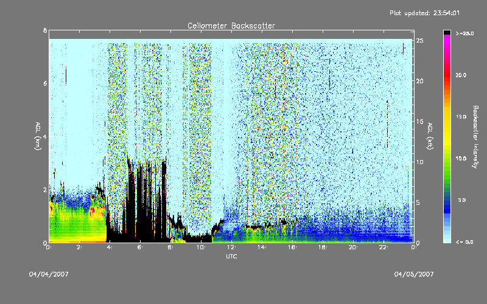Click the "14:" hour tick label
This screenshot has width=487, height=304.
pos(262,247)
